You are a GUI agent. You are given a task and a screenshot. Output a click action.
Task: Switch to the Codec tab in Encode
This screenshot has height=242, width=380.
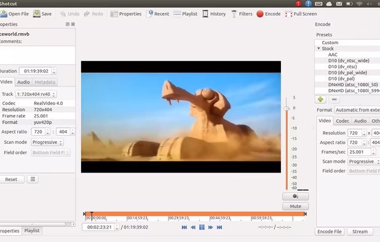click(x=342, y=121)
